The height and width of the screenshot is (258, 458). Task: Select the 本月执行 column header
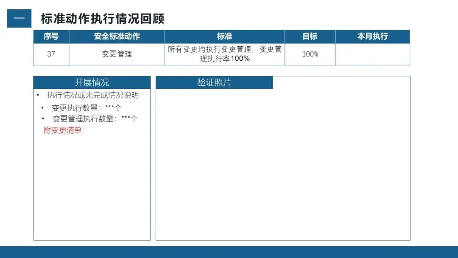pyautogui.click(x=373, y=36)
